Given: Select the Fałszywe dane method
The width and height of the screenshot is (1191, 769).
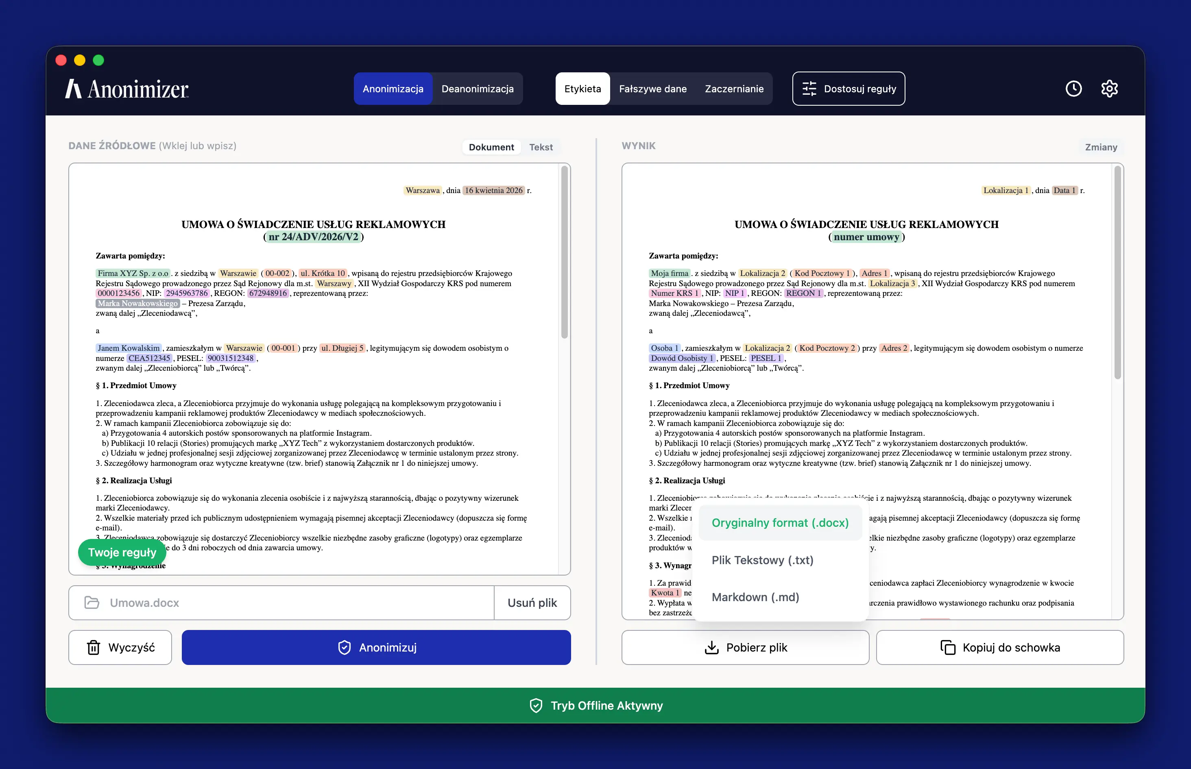Looking at the screenshot, I should coord(652,89).
